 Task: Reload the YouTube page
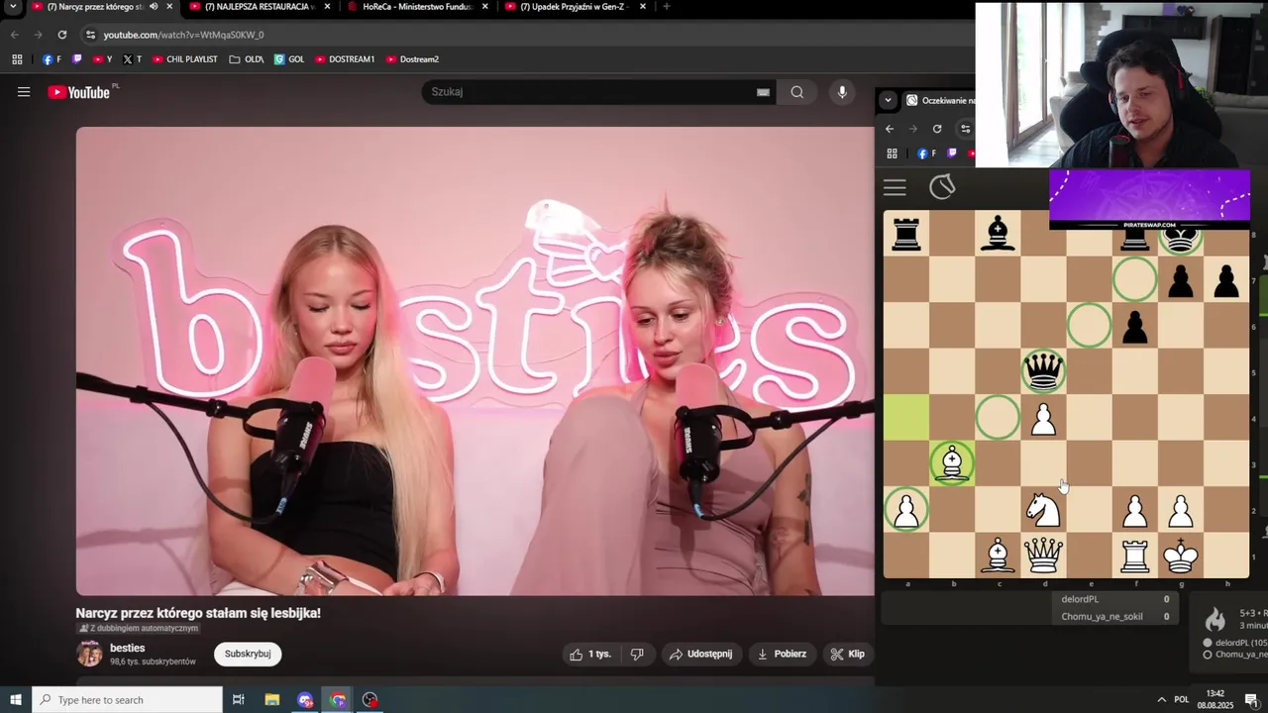pos(61,35)
